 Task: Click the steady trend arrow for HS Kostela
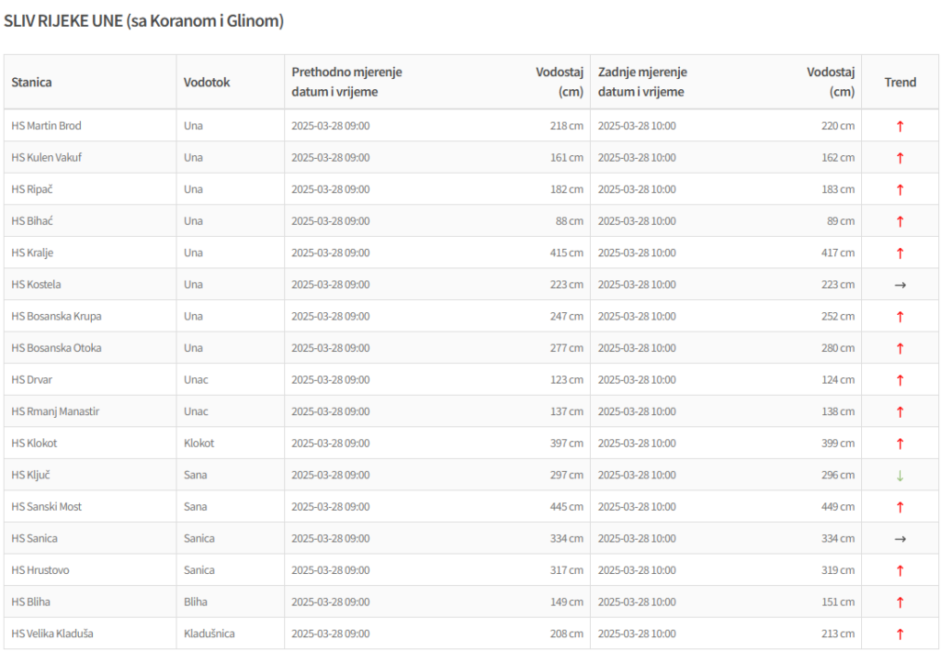[900, 285]
